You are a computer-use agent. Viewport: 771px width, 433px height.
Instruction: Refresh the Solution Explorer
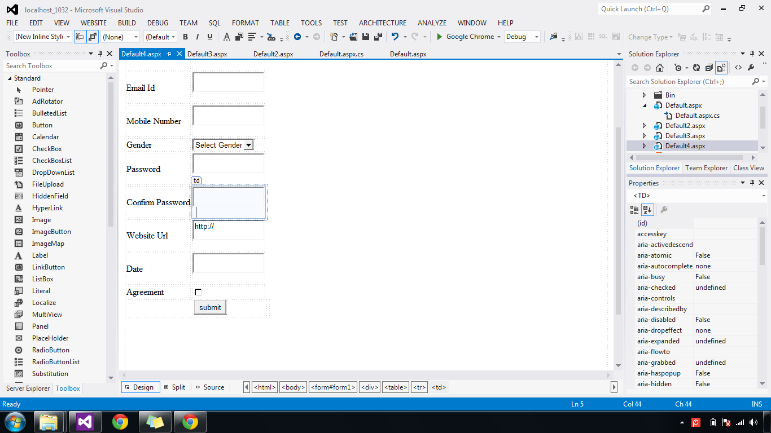(696, 67)
